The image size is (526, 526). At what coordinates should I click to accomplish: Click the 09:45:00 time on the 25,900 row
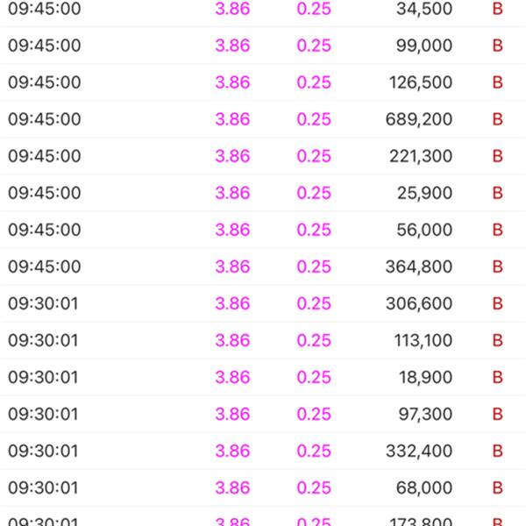click(45, 193)
